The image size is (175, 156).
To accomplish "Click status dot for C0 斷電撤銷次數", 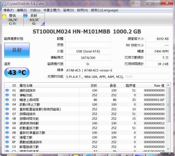I will (x=7, y=147).
